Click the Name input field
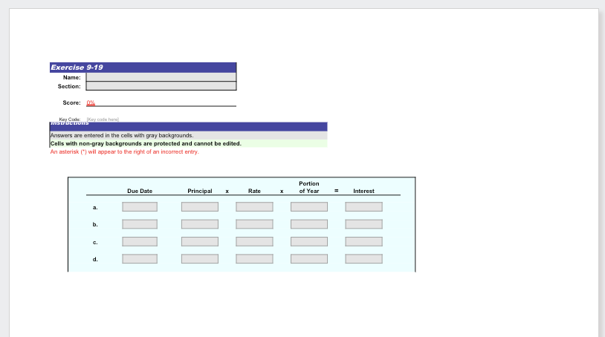Image resolution: width=605 pixels, height=337 pixels. [x=161, y=77]
